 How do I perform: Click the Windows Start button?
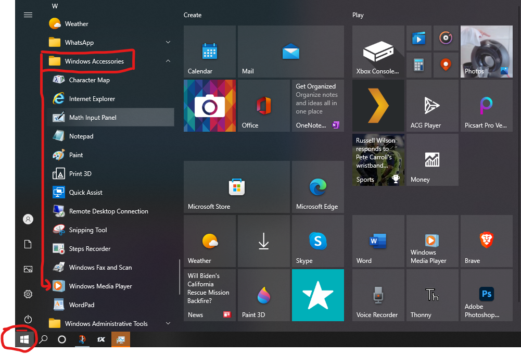coord(24,339)
